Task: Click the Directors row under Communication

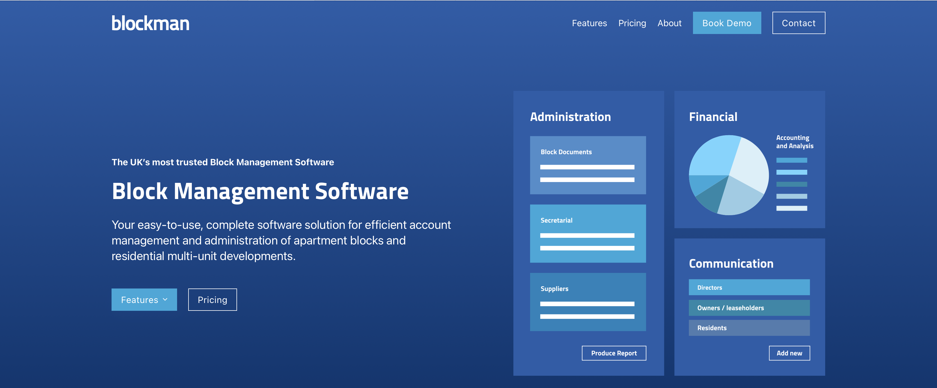Action: [x=749, y=287]
